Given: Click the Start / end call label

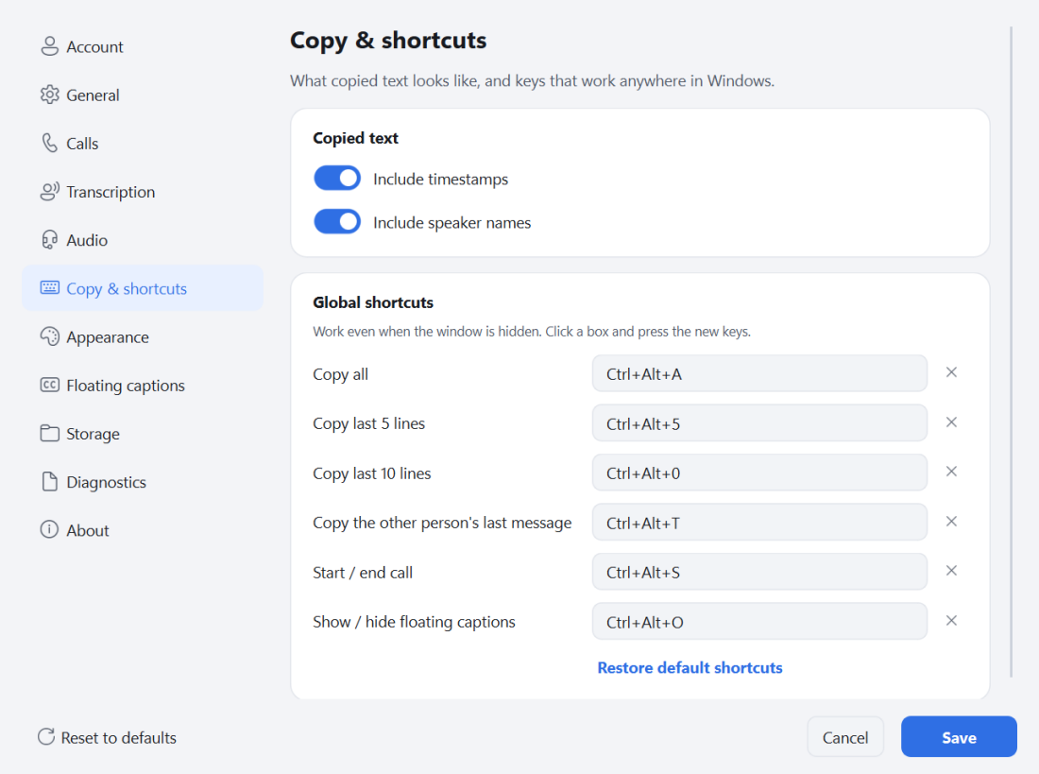Looking at the screenshot, I should pos(363,573).
